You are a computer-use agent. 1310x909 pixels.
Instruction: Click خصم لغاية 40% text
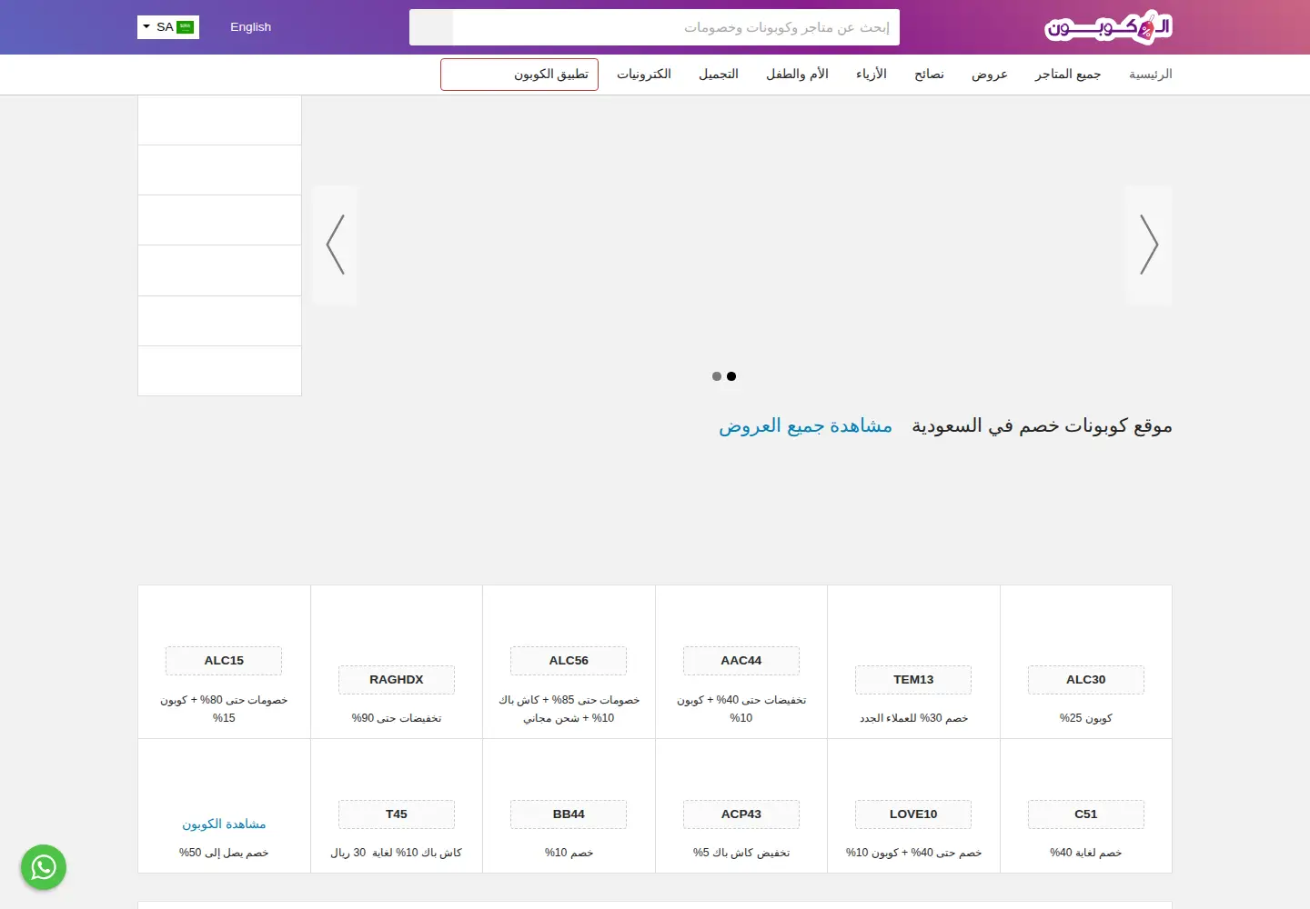tap(1086, 853)
